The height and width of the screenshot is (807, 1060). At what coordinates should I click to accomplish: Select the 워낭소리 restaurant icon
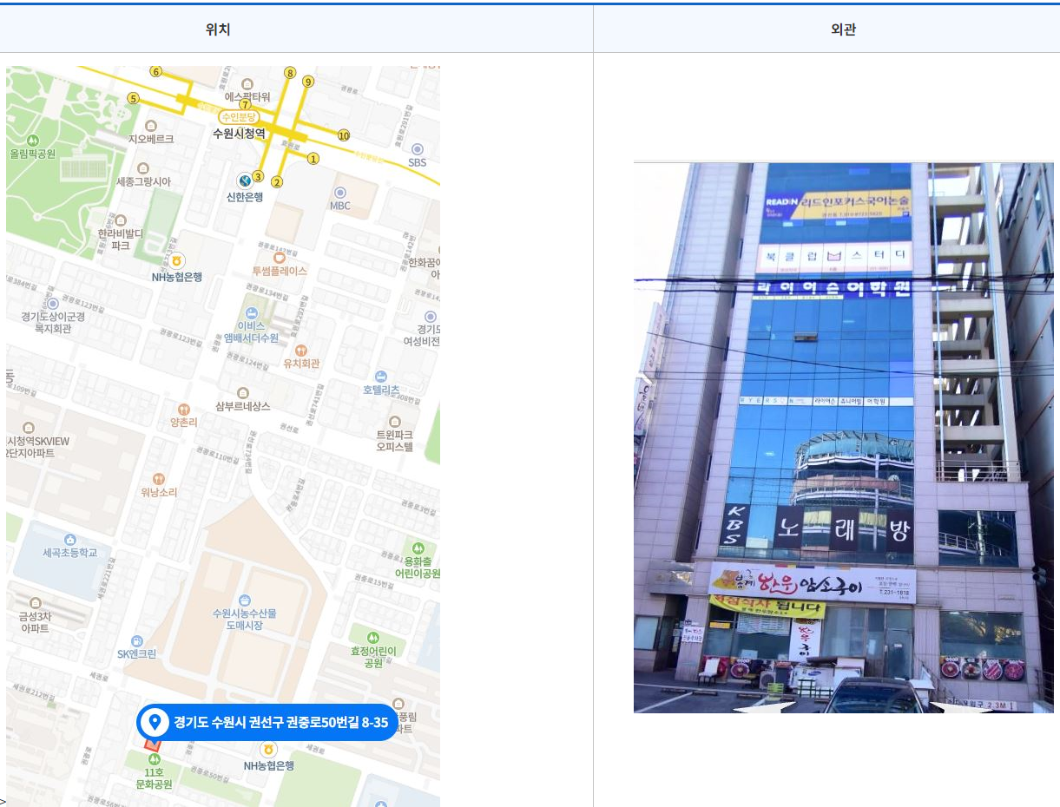pos(158,479)
